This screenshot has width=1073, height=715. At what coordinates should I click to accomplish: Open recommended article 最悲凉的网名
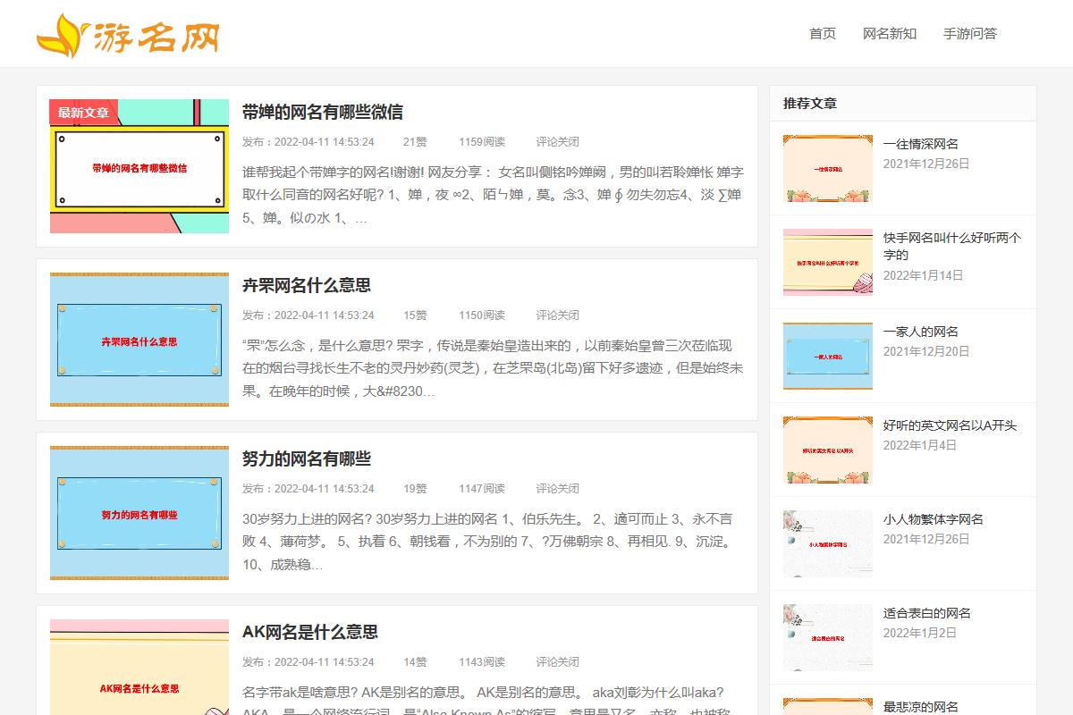(921, 707)
